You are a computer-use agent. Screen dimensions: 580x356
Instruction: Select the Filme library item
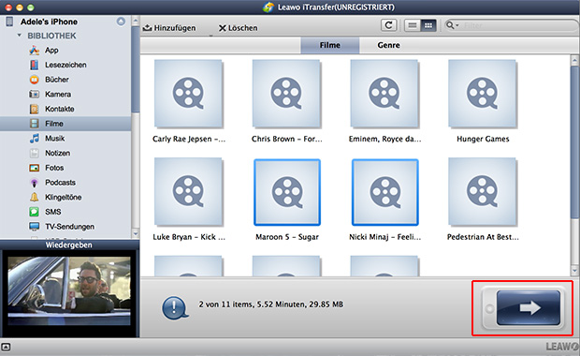click(65, 124)
